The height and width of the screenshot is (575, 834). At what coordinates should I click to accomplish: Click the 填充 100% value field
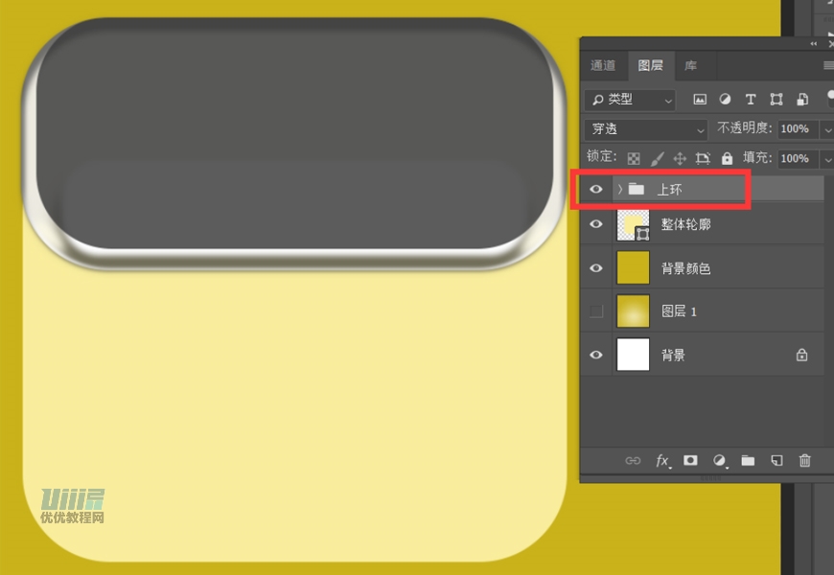coord(799,158)
